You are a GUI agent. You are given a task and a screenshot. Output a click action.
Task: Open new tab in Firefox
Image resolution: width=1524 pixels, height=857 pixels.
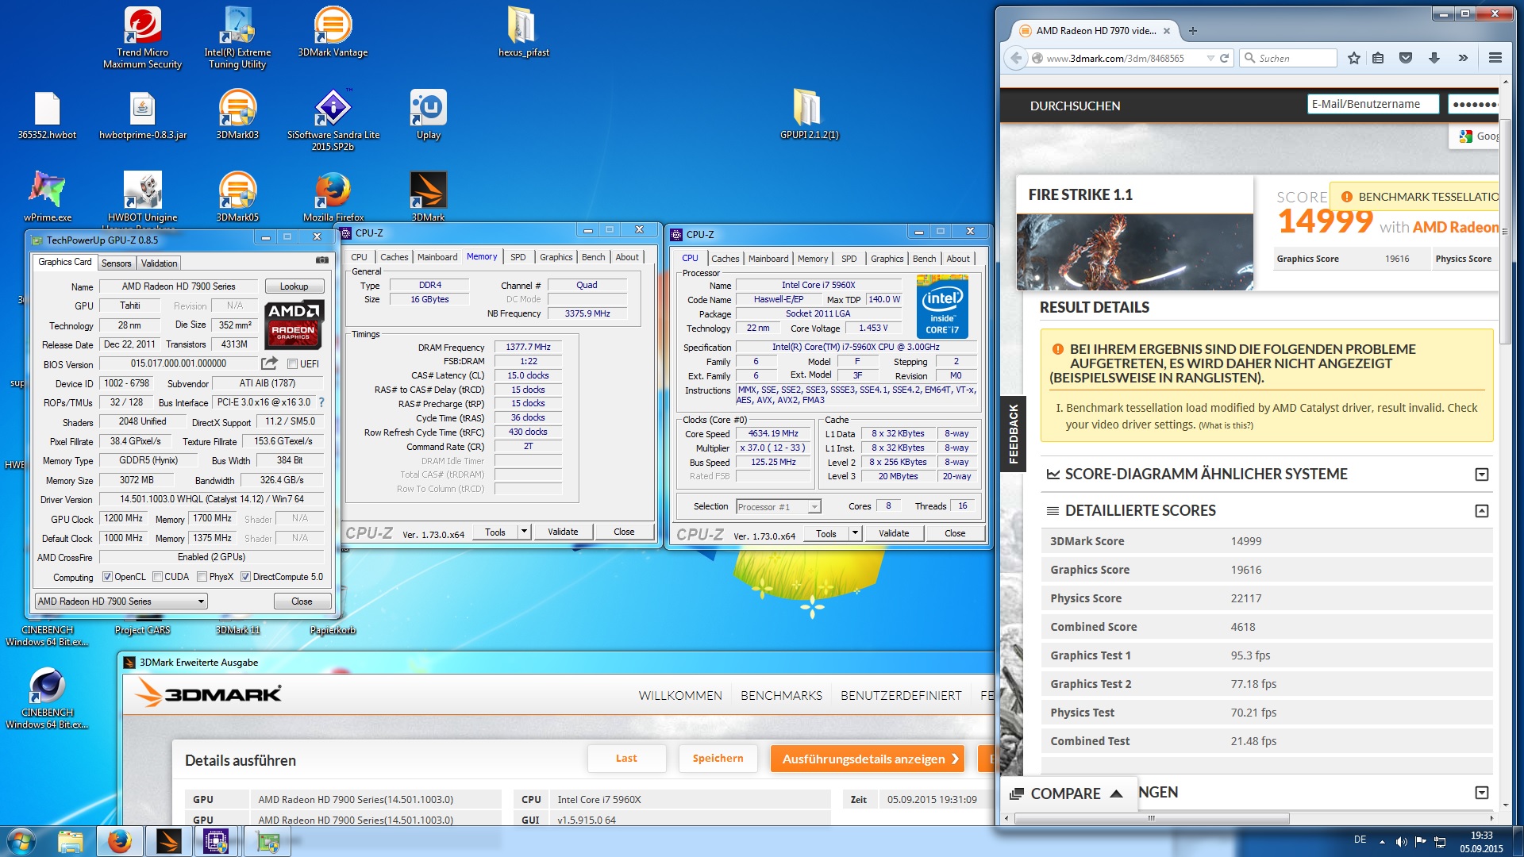(1192, 31)
